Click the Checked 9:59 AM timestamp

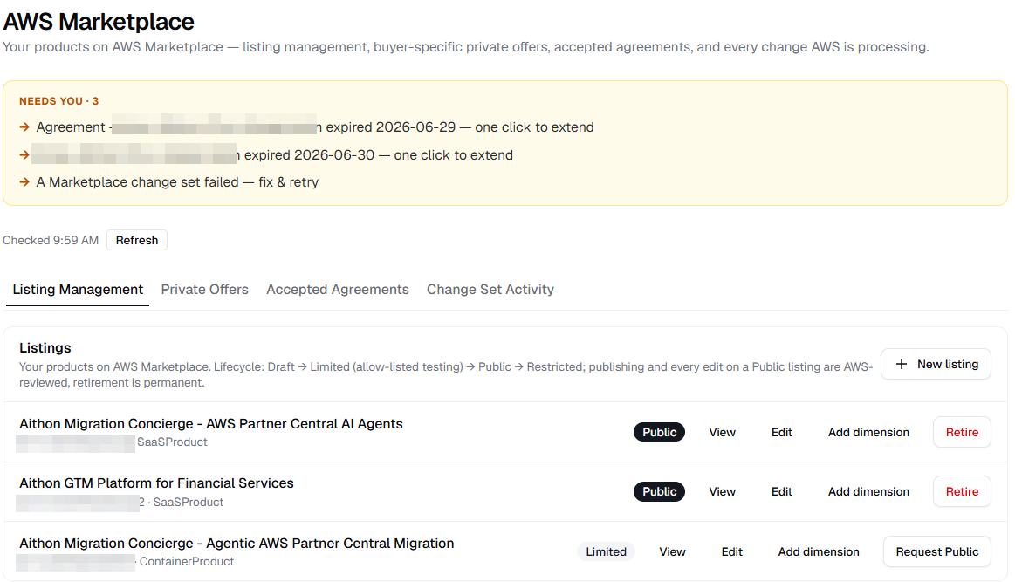(x=51, y=241)
